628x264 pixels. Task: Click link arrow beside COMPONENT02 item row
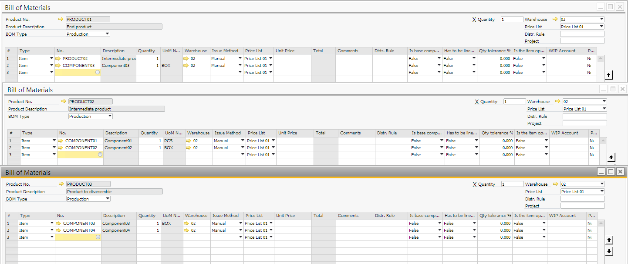tap(61, 148)
